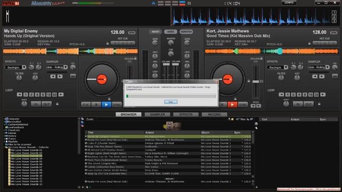Sync the right deck tempo
Image resolution: width=342 pixels, height=192 pixels.
(243, 105)
